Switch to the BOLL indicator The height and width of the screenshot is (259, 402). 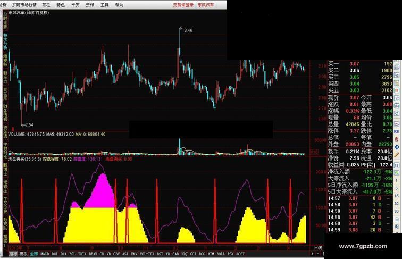coord(221,254)
